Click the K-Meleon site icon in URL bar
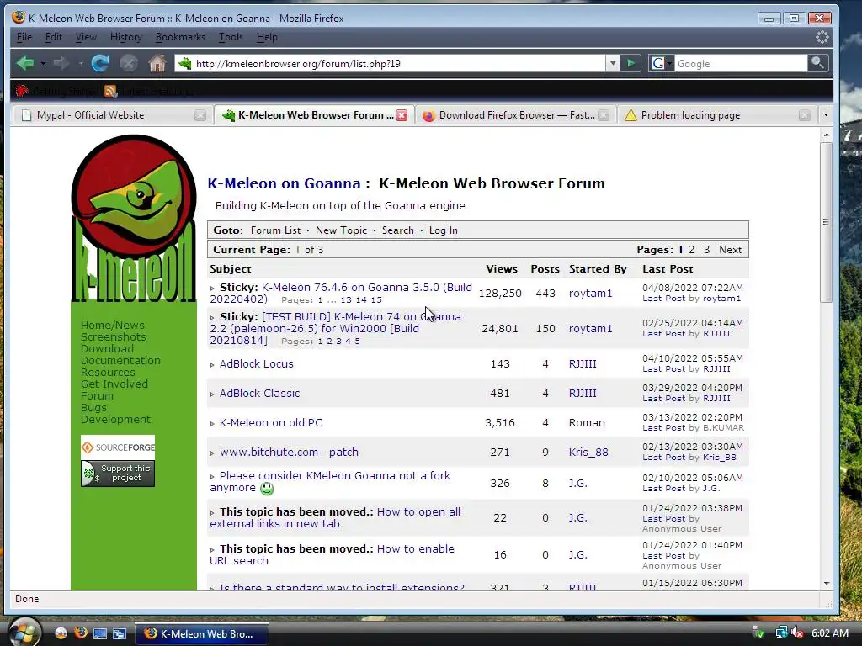Screen dimensions: 862x646 coord(184,64)
